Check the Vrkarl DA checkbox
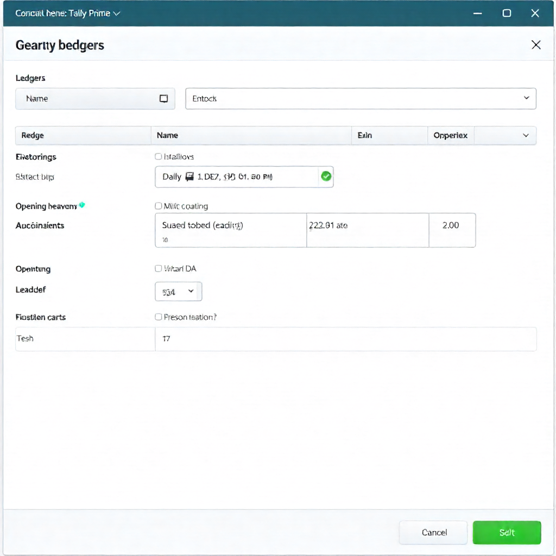556x556 pixels. click(159, 269)
